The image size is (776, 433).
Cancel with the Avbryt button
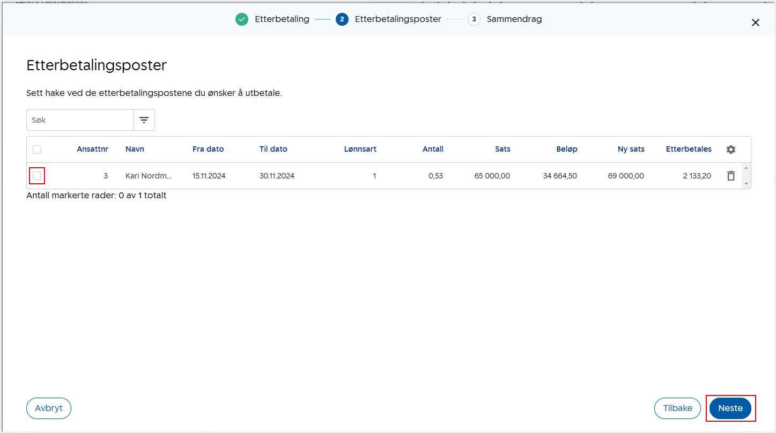[x=49, y=408]
